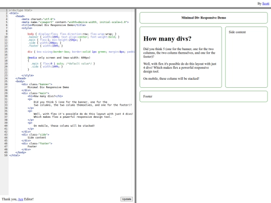271x203 pixels.
Task: Click code line 'two columns, the two colums themselves'
Action: [83, 105]
